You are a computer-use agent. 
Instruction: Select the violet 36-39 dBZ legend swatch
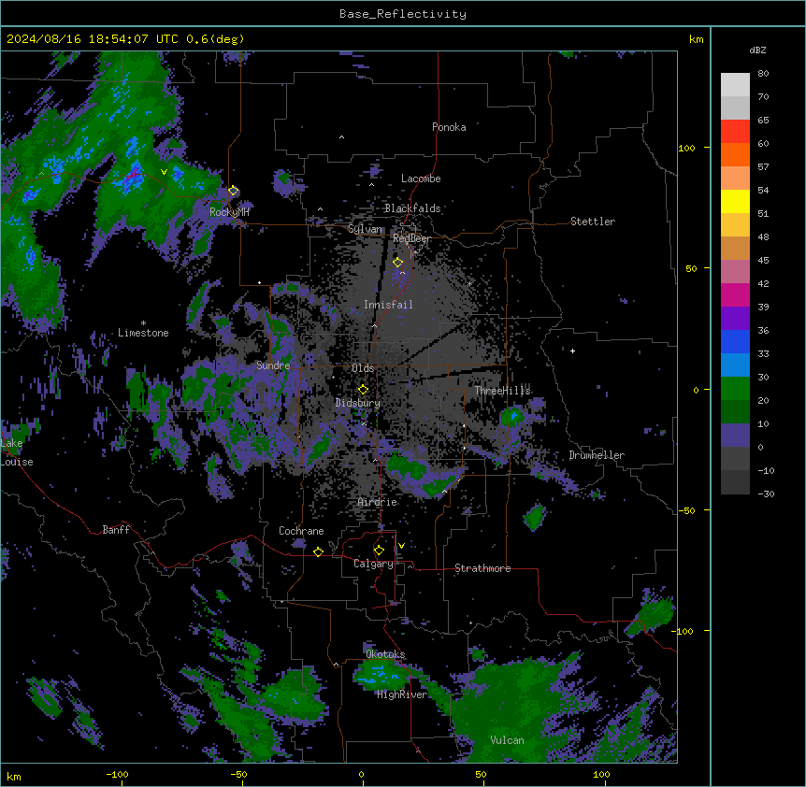735,319
